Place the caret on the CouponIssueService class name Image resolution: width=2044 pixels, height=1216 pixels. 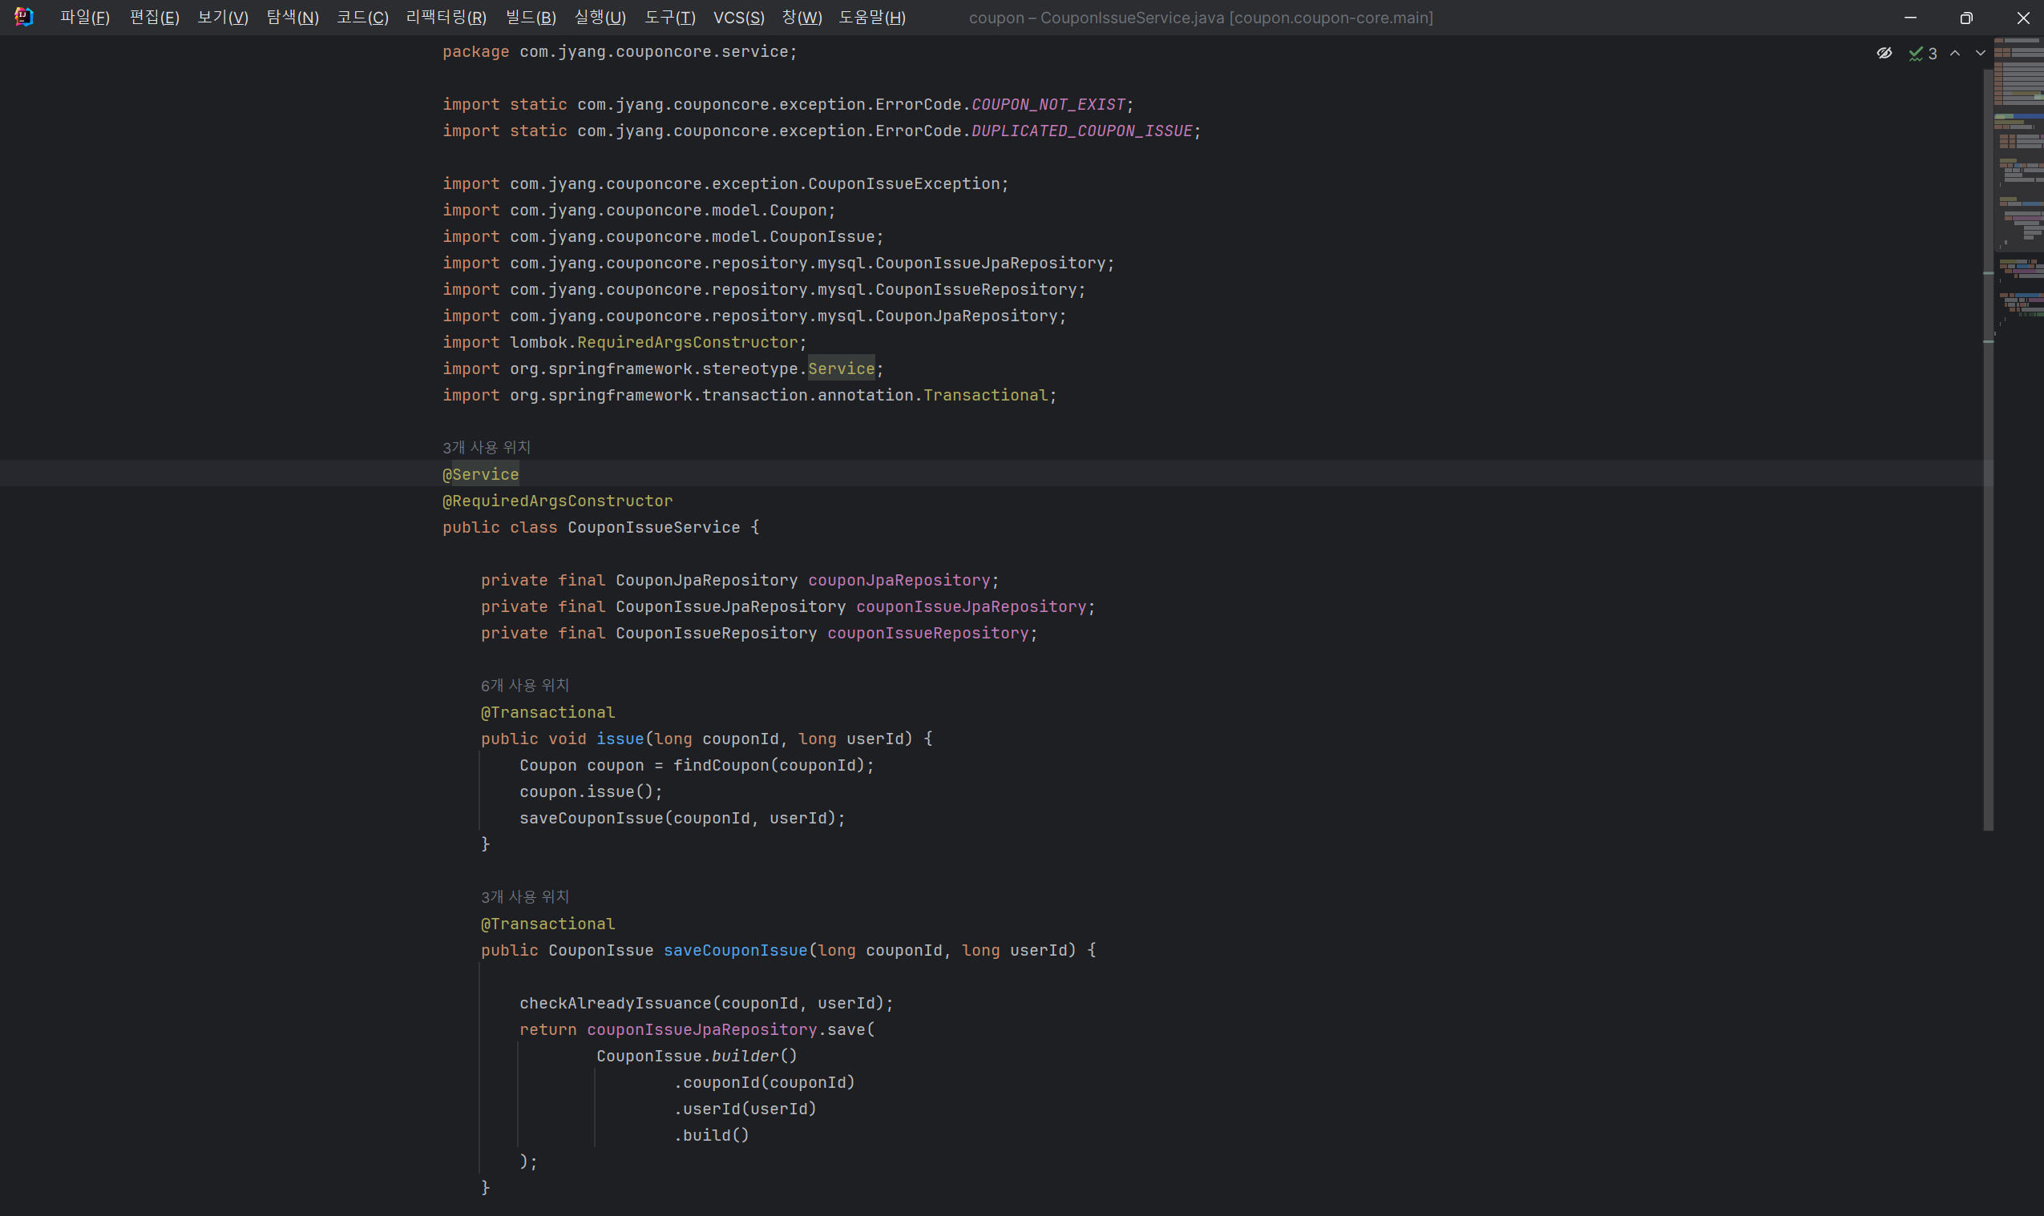[x=652, y=528]
